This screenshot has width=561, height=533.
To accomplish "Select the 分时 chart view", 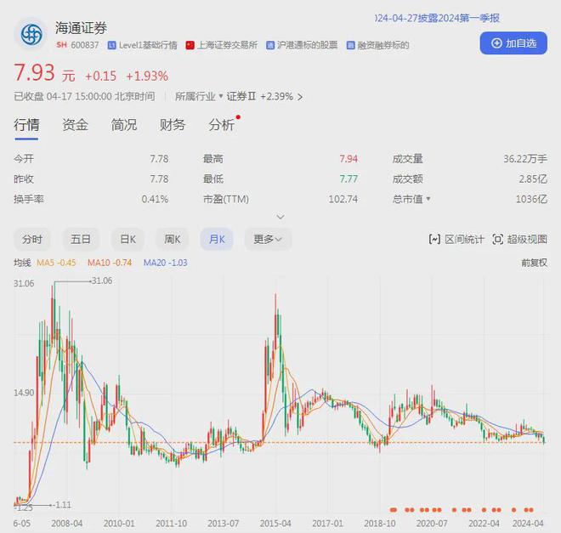I will point(32,239).
